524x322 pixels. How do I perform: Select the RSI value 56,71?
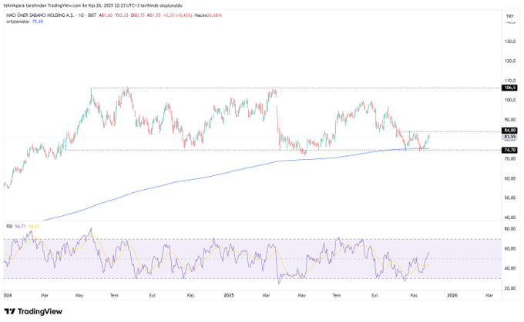[20, 227]
